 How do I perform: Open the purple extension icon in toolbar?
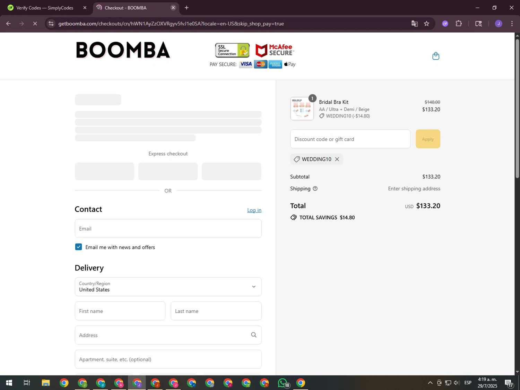coord(445,24)
